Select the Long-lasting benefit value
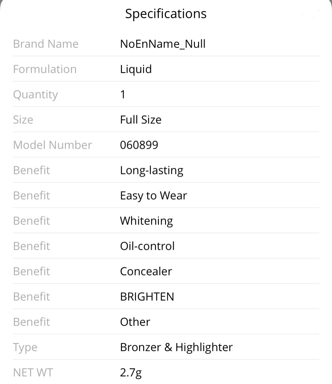Image resolution: width=332 pixels, height=384 pixels. click(152, 171)
